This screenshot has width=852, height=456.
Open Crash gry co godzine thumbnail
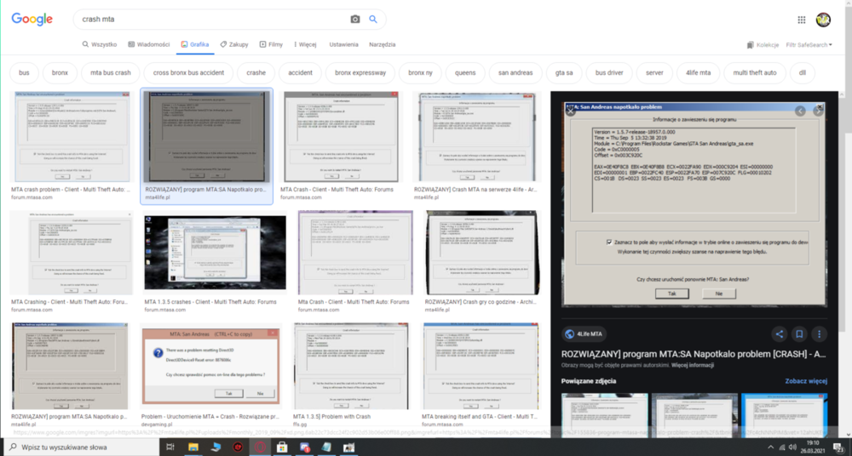483,253
